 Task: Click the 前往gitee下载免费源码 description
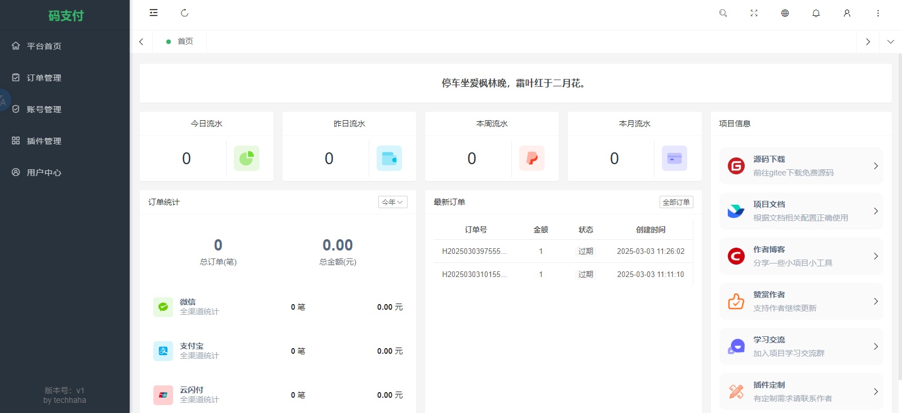(x=793, y=173)
